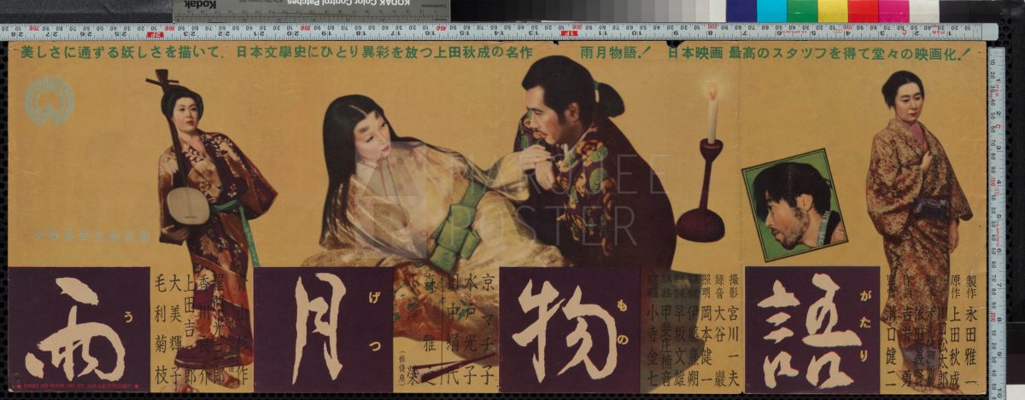This screenshot has height=400, width=1025.
Task: Pick the red patch on the Kodak strip
Action: point(863,10)
